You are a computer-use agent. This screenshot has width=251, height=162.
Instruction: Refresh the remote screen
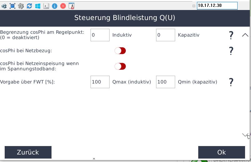pos(29,6)
